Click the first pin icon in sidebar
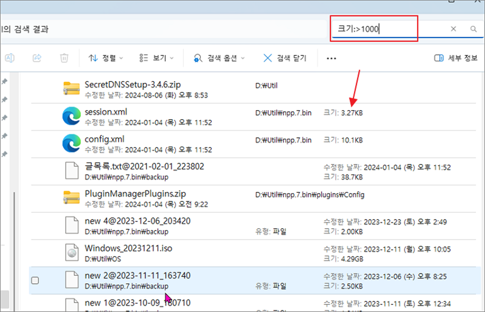The height and width of the screenshot is (312, 485). pyautogui.click(x=4, y=81)
